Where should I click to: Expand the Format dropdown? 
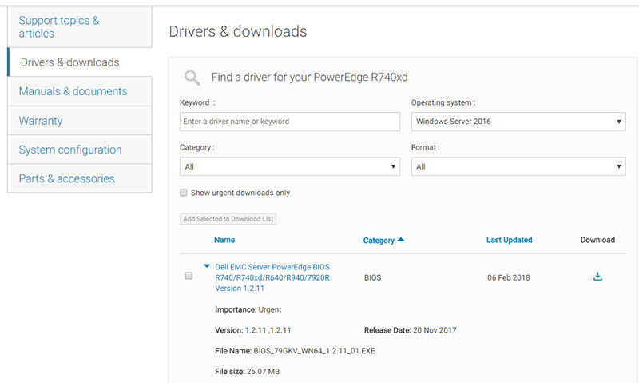[x=518, y=166]
